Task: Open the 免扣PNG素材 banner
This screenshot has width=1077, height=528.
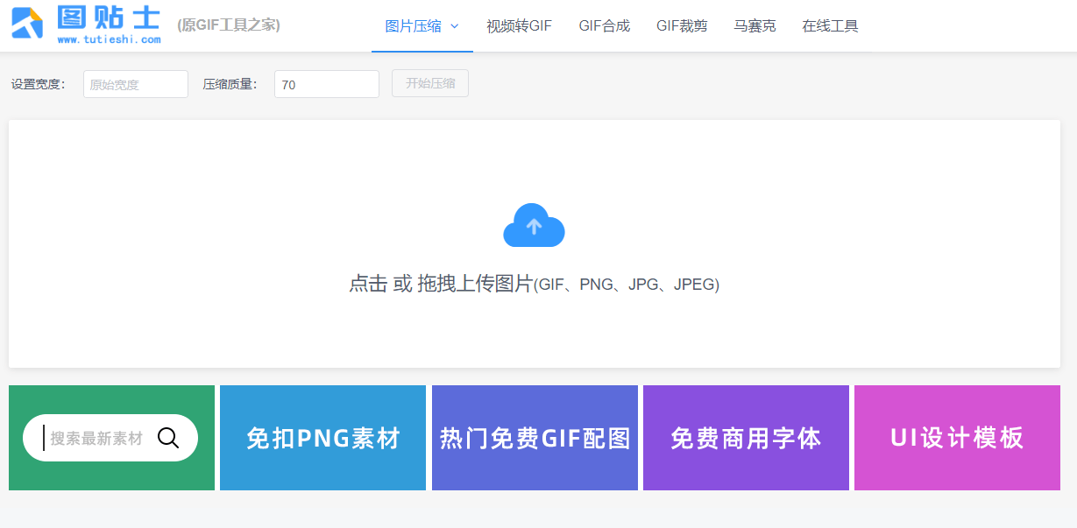Action: click(322, 437)
